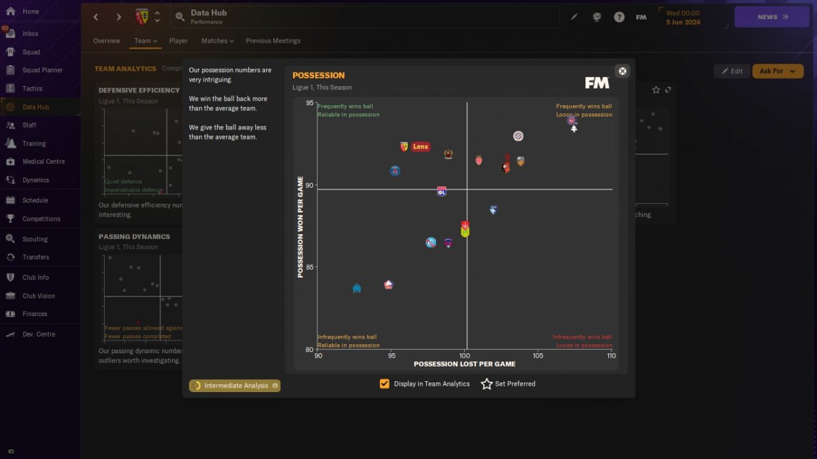Expand the Team tab dropdown

coord(146,41)
